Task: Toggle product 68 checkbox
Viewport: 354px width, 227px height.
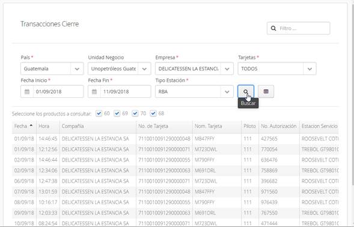Action: pos(153,114)
